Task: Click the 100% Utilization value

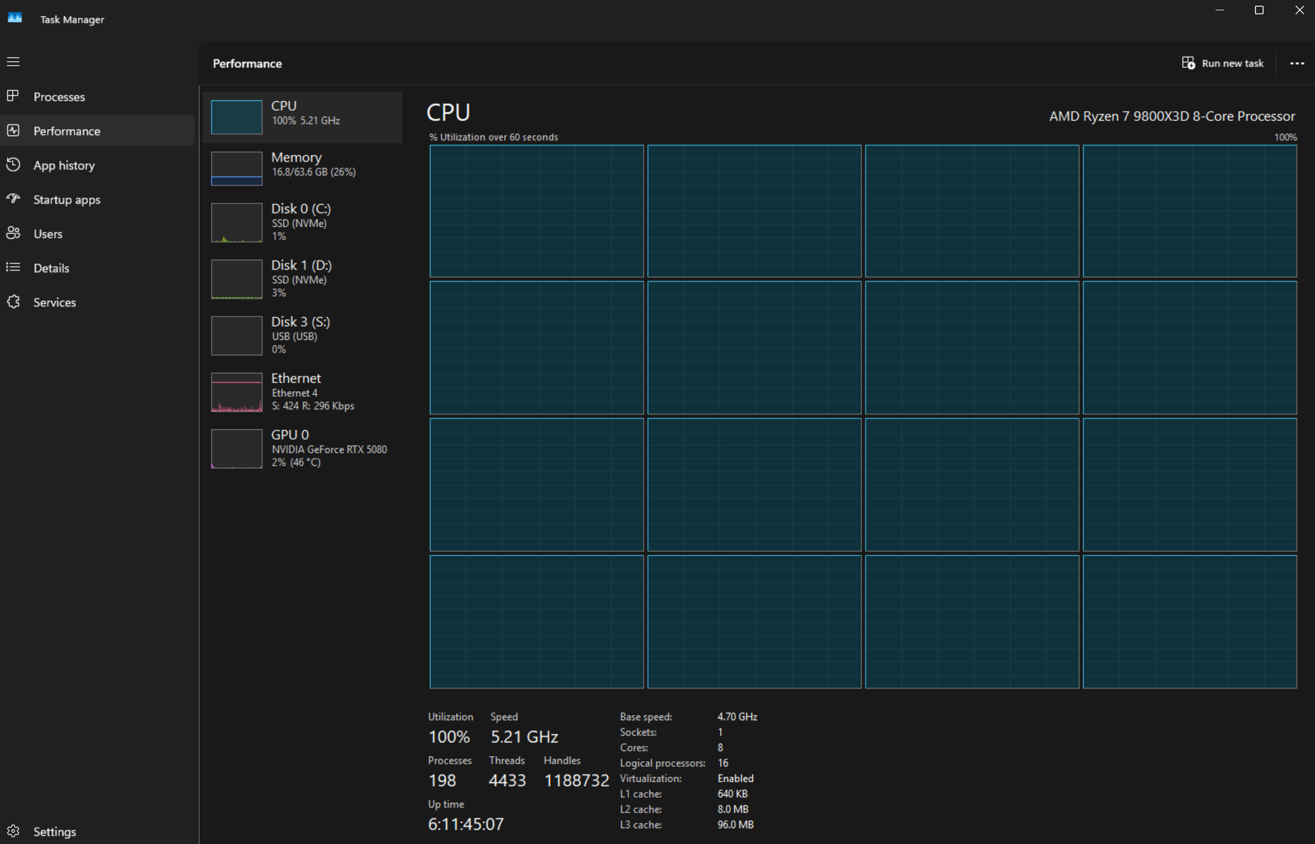Action: point(449,737)
